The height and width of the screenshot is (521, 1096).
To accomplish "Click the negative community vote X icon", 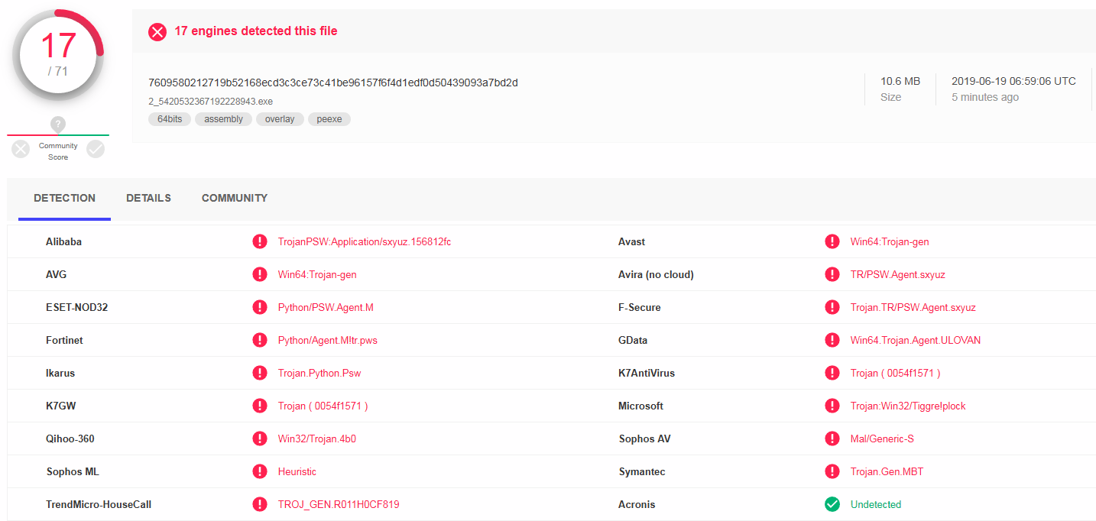I will 21,149.
